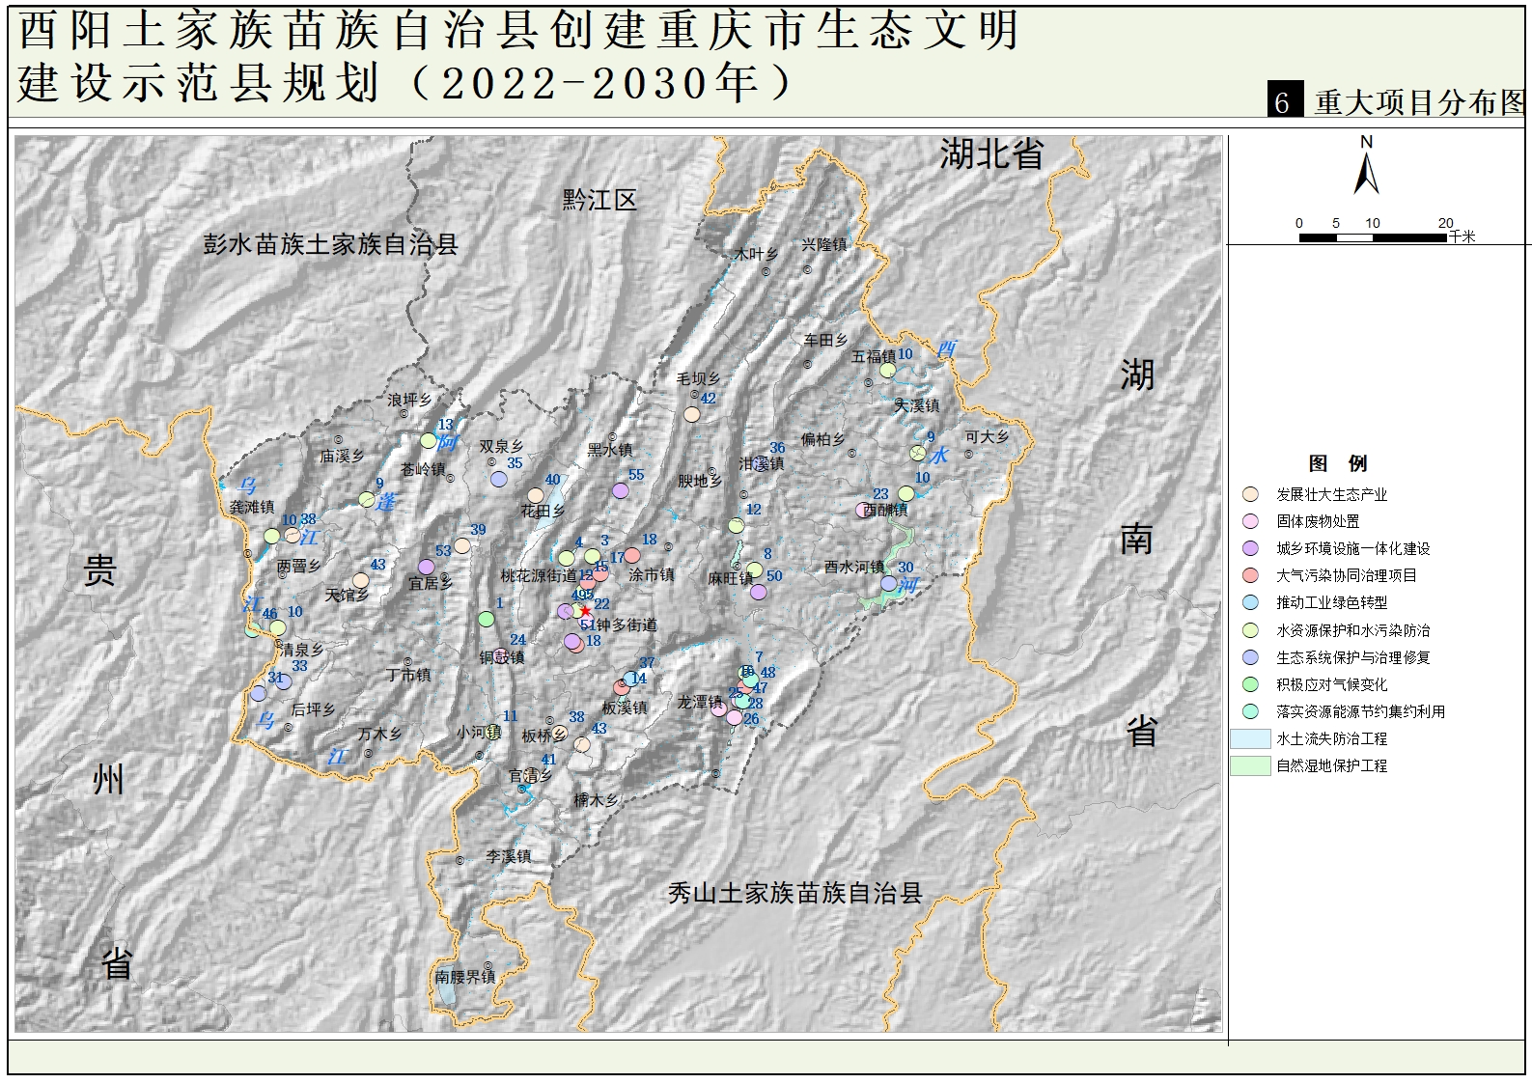Click the 车田乡 label
This screenshot has width=1532, height=1083.
(825, 340)
